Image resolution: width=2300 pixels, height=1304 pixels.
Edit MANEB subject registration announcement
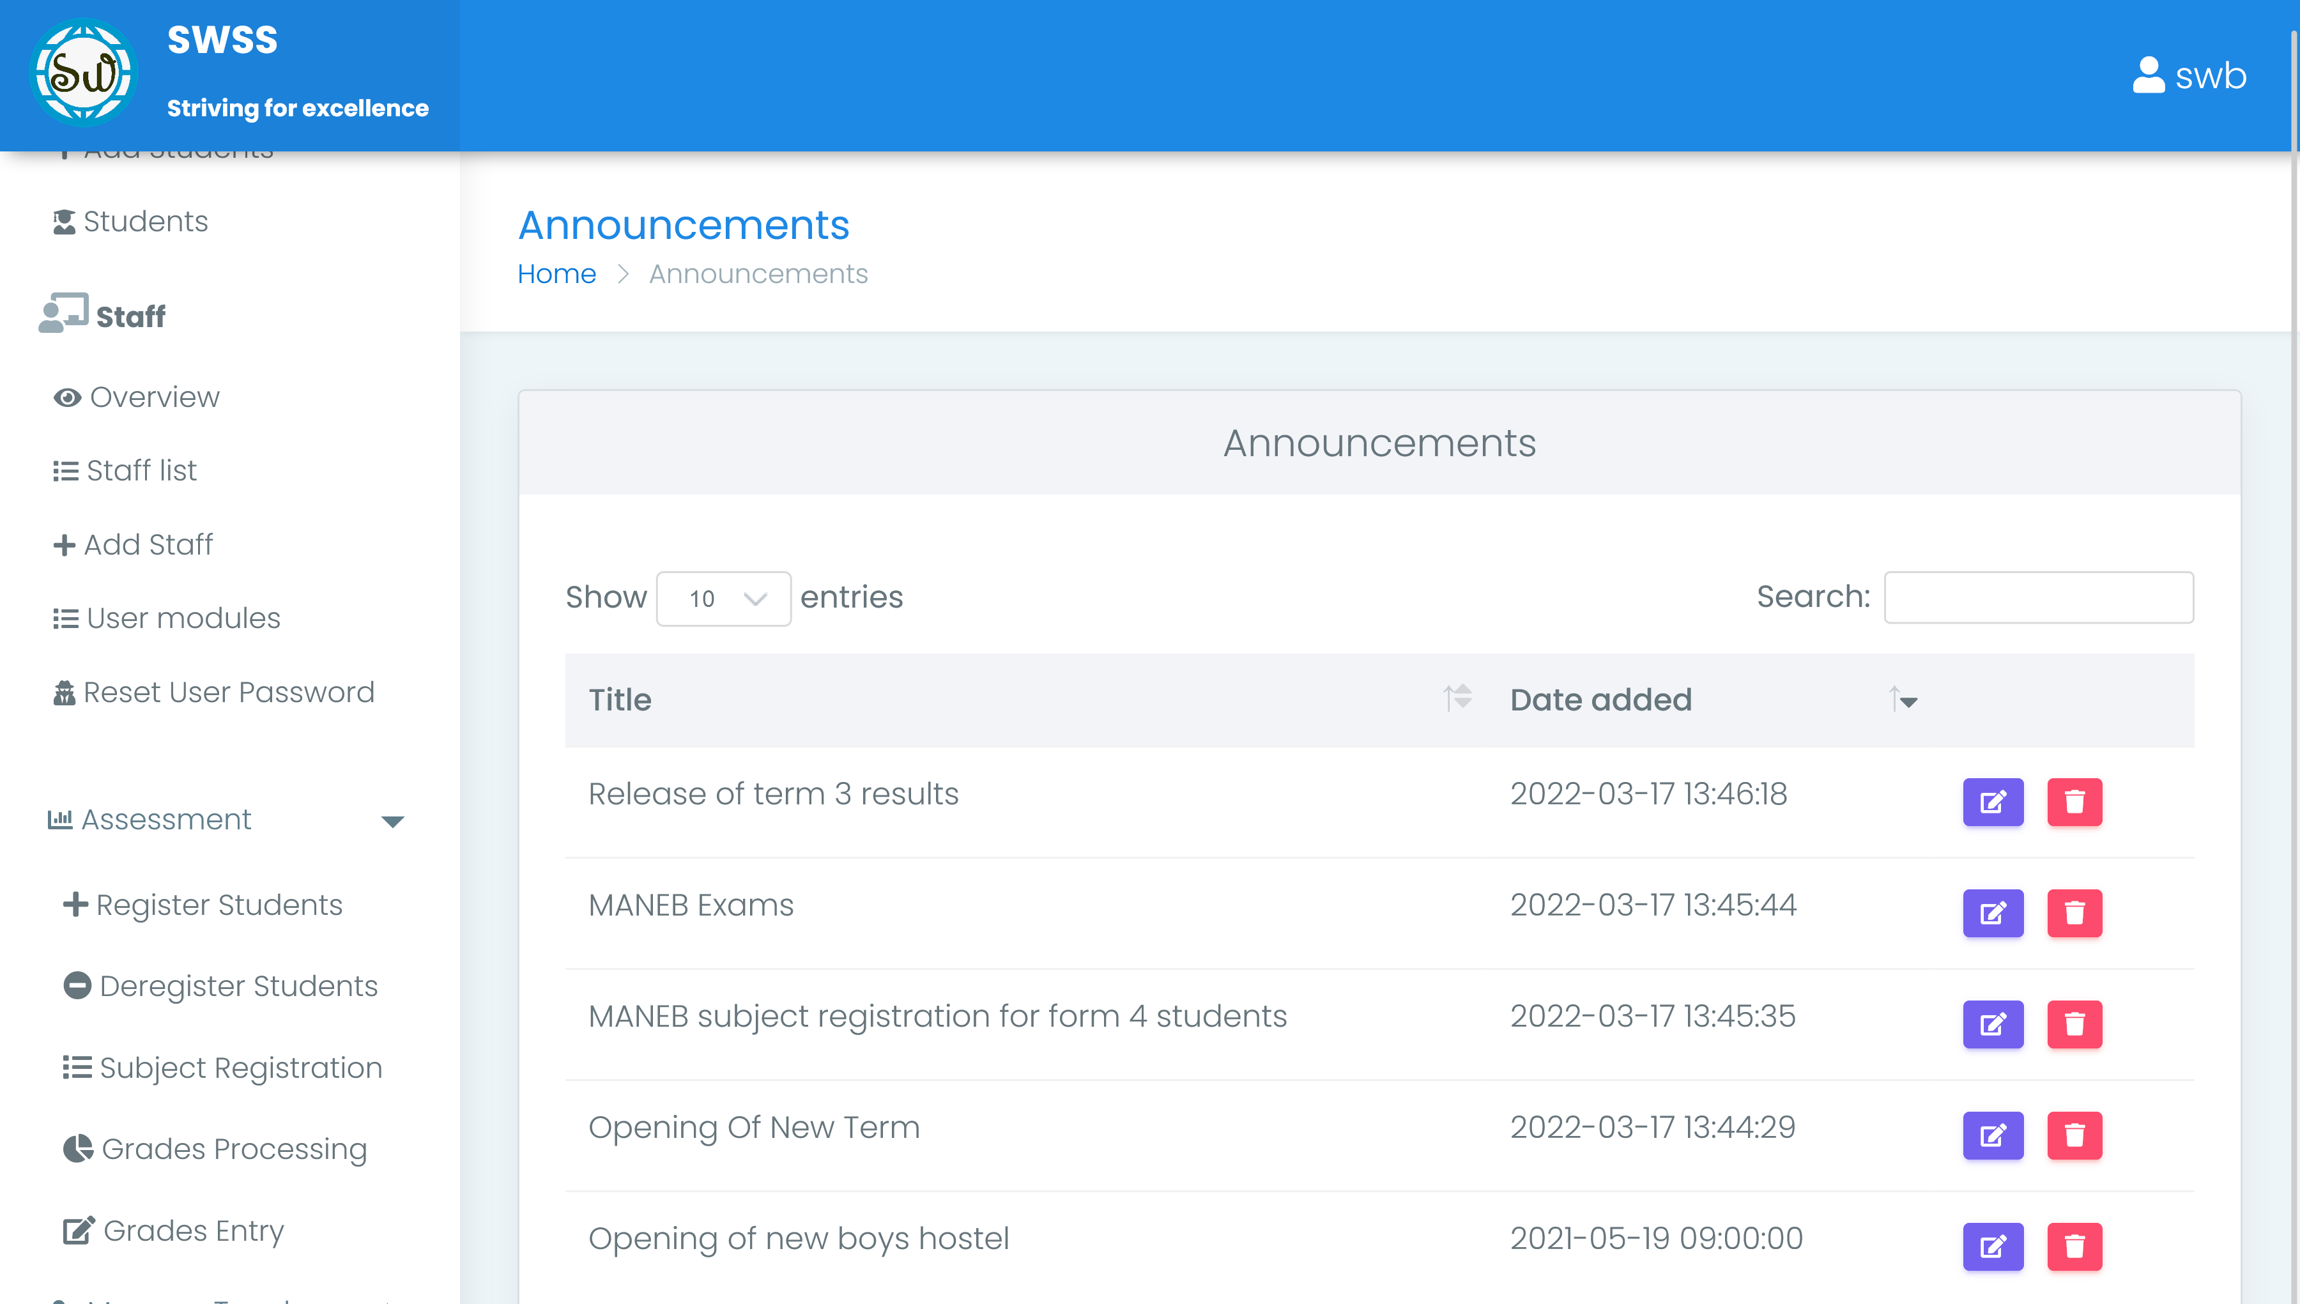pyautogui.click(x=1992, y=1024)
